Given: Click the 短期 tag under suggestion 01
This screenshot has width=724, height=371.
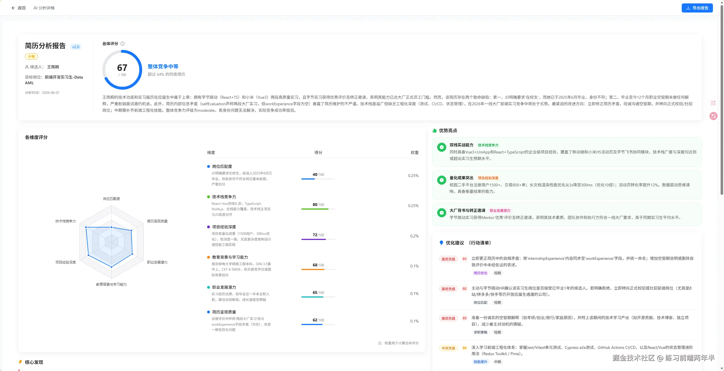Looking at the screenshot, I should click(x=497, y=273).
